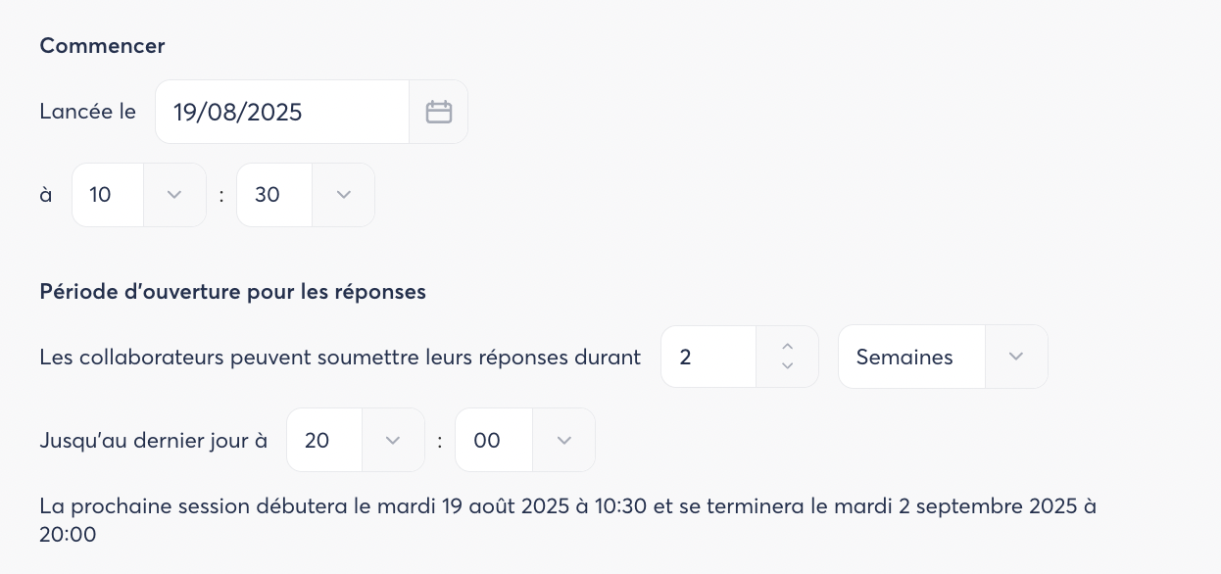
Task: Click the closing minutes value 00
Action: click(493, 441)
